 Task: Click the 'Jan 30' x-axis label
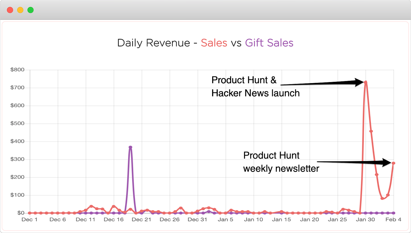366,220
